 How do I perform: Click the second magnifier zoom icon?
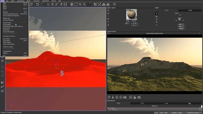(x=84, y=4)
